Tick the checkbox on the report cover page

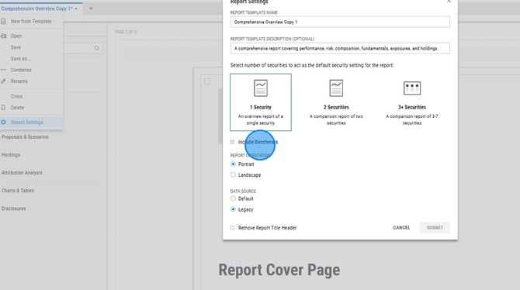click(x=207, y=81)
